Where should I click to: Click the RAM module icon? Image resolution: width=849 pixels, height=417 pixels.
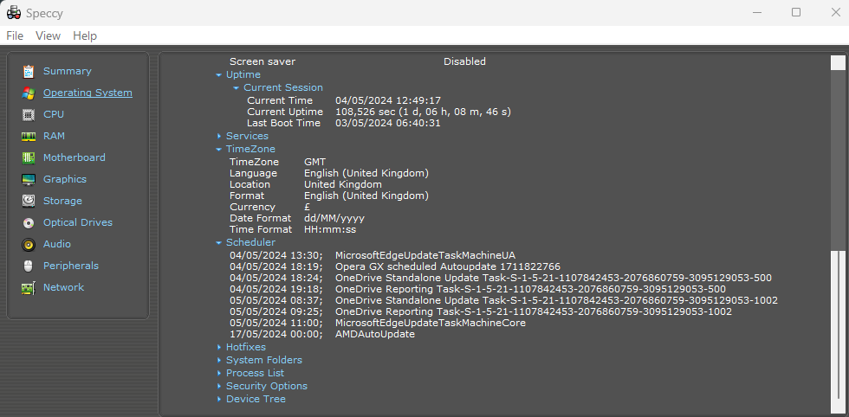click(29, 136)
